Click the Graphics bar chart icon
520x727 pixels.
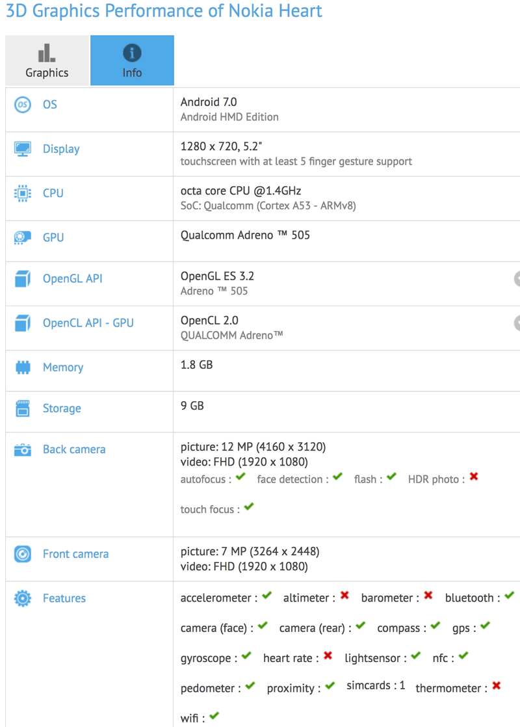(x=47, y=53)
